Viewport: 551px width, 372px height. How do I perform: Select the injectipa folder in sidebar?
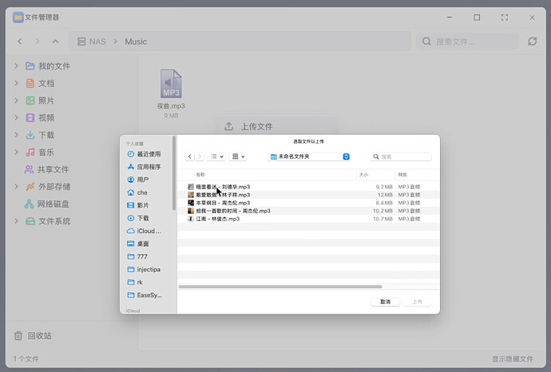point(149,269)
